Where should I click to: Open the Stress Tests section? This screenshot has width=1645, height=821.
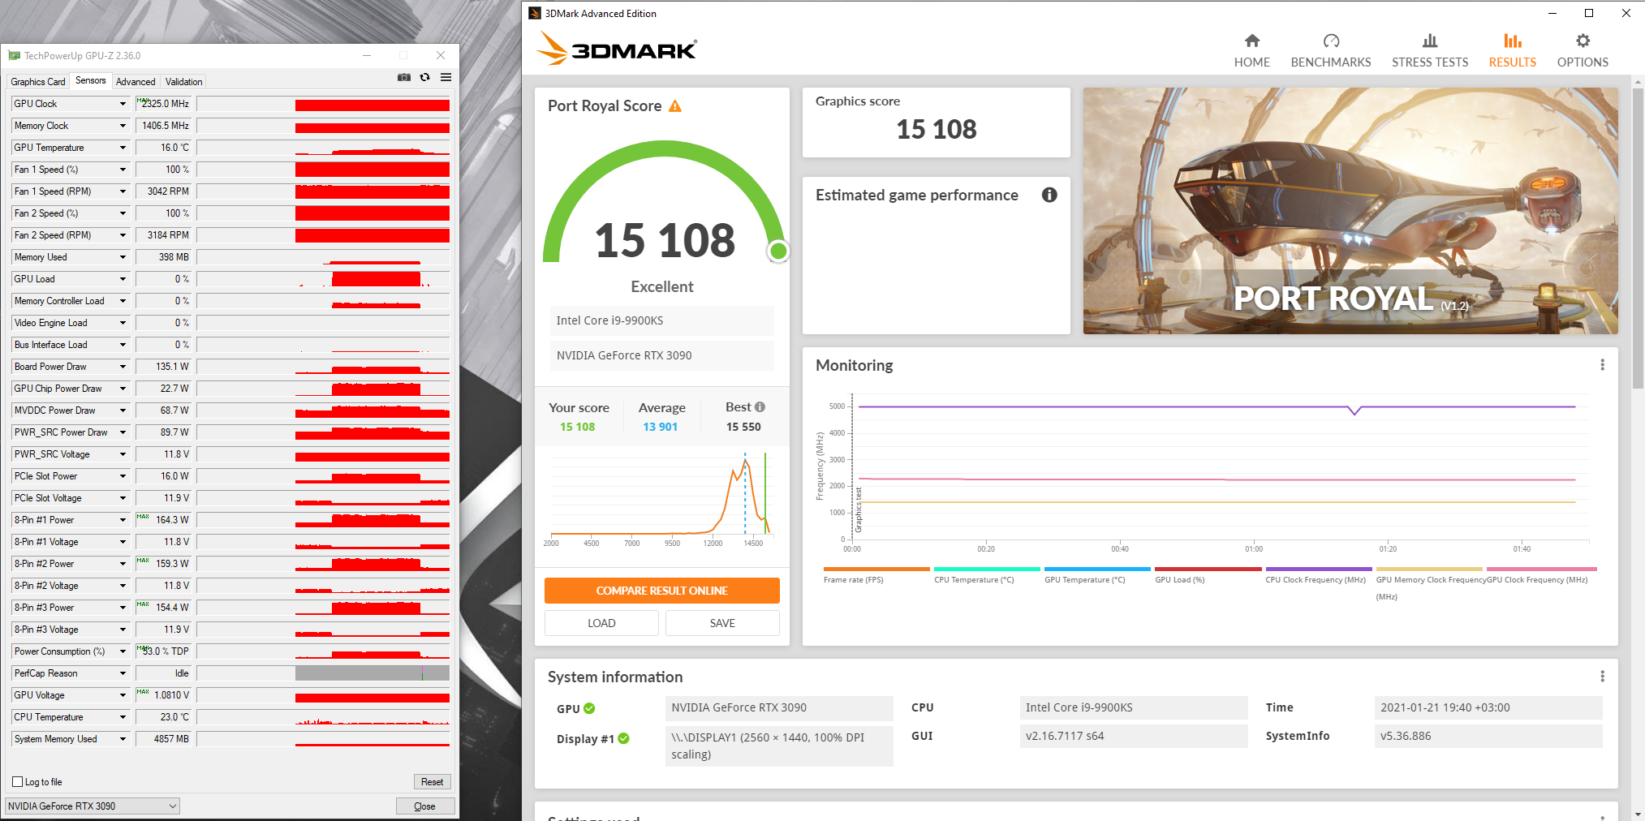tap(1430, 50)
